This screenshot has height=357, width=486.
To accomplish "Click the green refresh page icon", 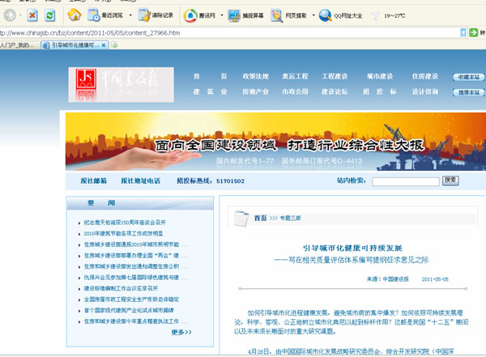I will [x=50, y=15].
